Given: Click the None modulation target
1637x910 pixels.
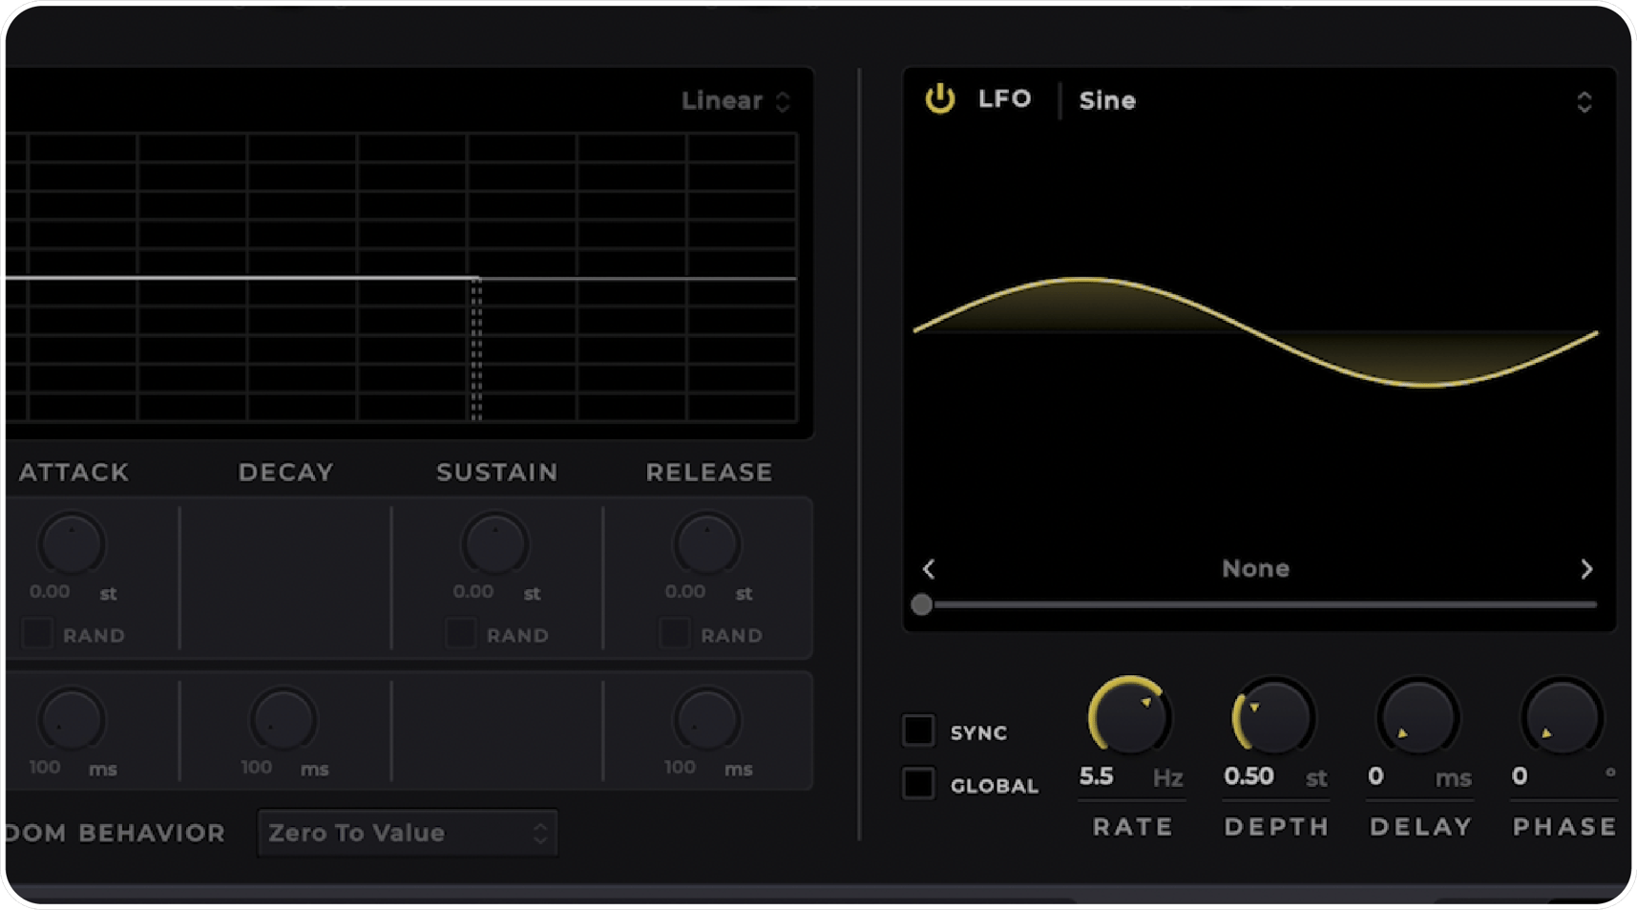Looking at the screenshot, I should (1255, 568).
